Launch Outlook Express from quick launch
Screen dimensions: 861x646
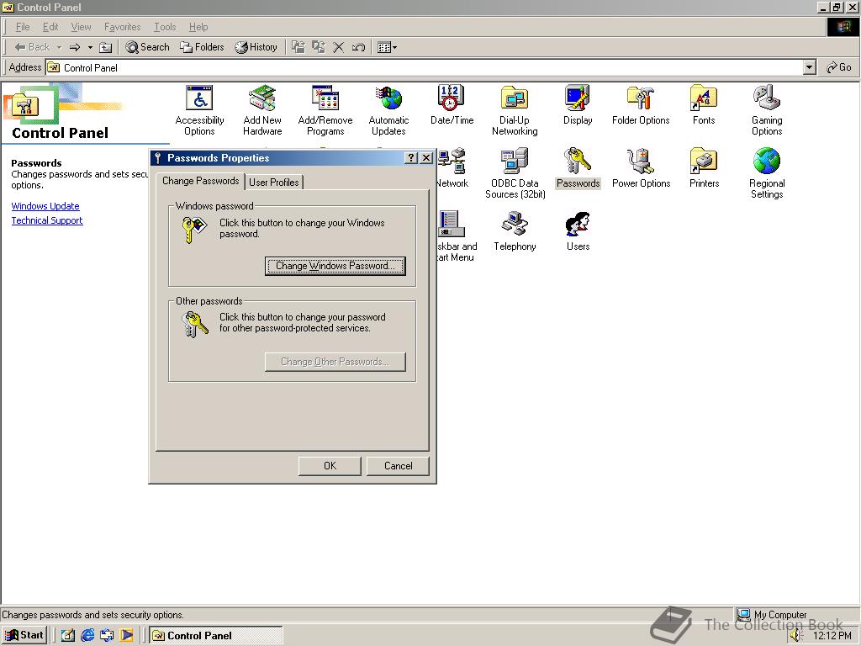tap(107, 635)
